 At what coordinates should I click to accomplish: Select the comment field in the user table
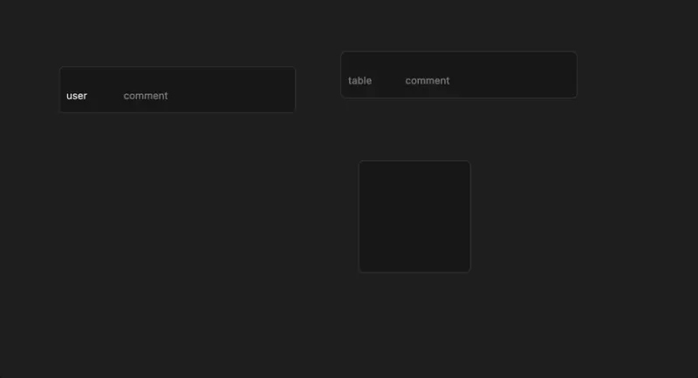pyautogui.click(x=146, y=96)
